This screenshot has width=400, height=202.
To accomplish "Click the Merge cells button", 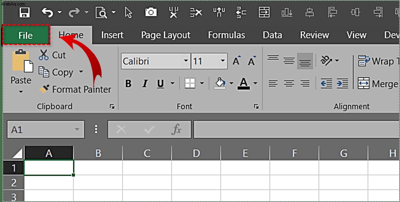I will point(378,84).
